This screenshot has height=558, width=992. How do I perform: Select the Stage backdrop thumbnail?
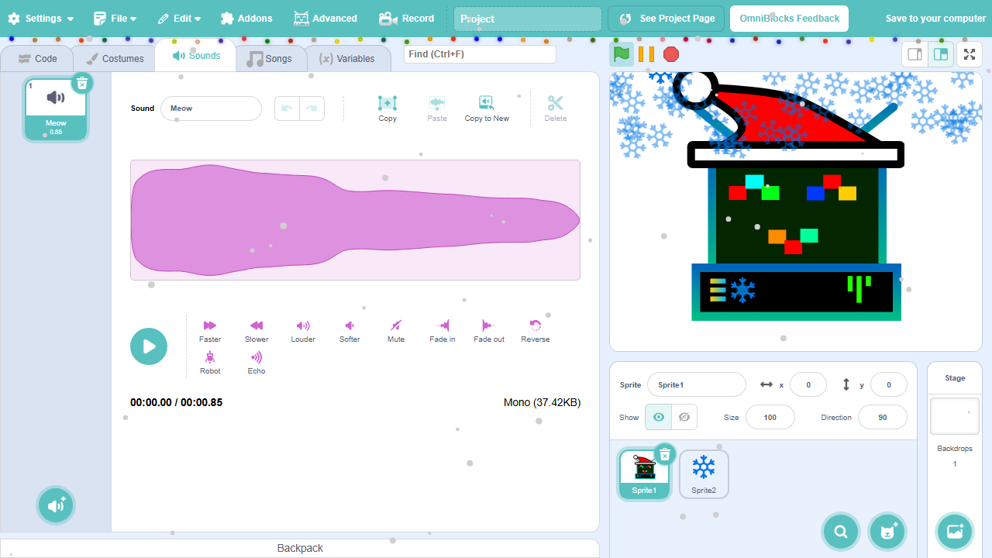[x=955, y=416]
